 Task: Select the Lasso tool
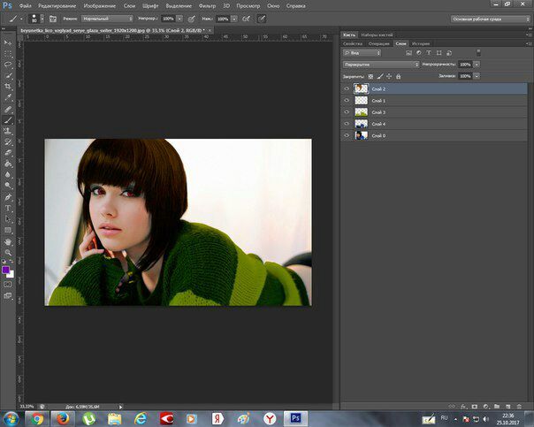[7, 65]
